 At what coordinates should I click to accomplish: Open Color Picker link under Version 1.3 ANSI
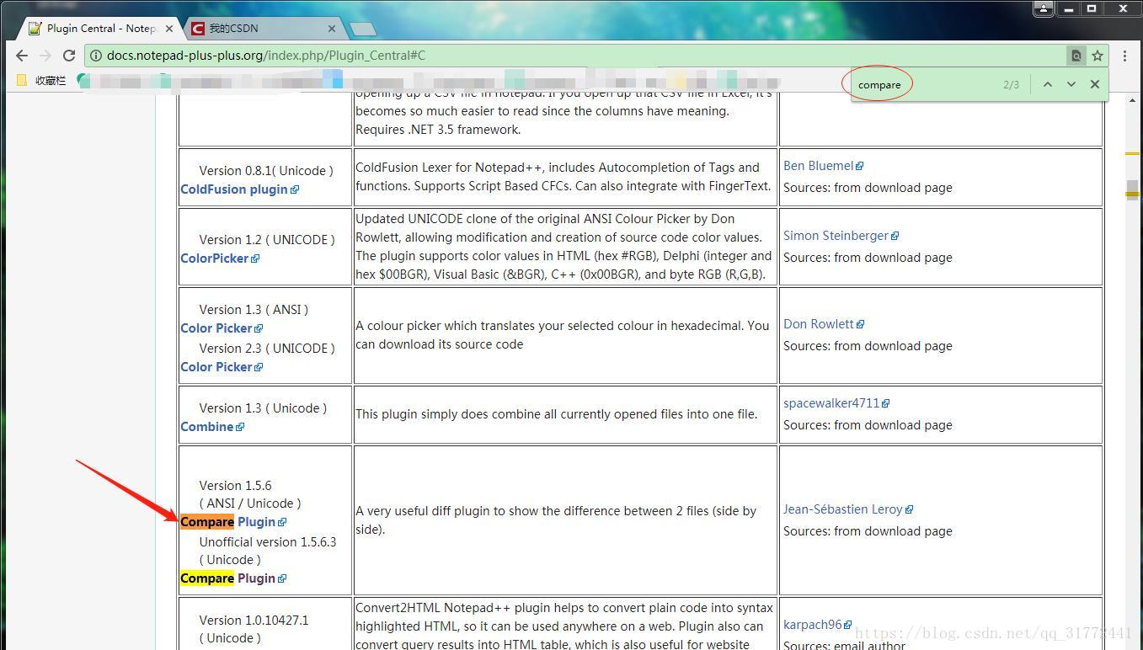[x=222, y=328]
